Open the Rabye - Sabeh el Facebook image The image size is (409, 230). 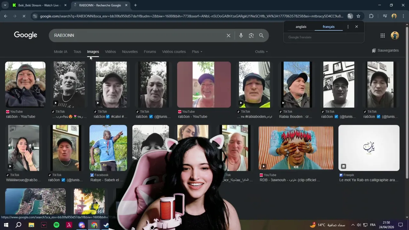(x=108, y=148)
